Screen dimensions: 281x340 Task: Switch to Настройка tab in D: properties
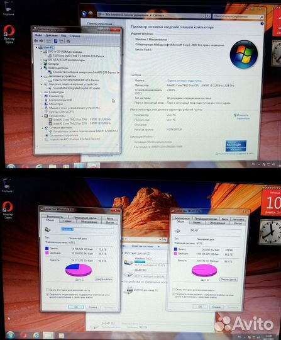238,219
